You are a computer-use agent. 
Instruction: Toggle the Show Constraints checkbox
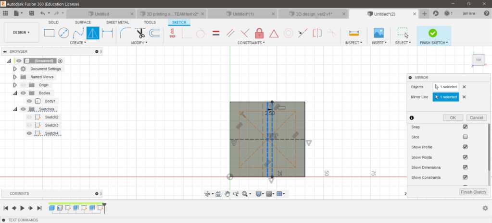[466, 177]
